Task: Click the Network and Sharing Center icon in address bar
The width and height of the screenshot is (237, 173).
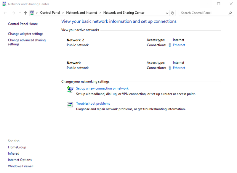Action: 32,13
